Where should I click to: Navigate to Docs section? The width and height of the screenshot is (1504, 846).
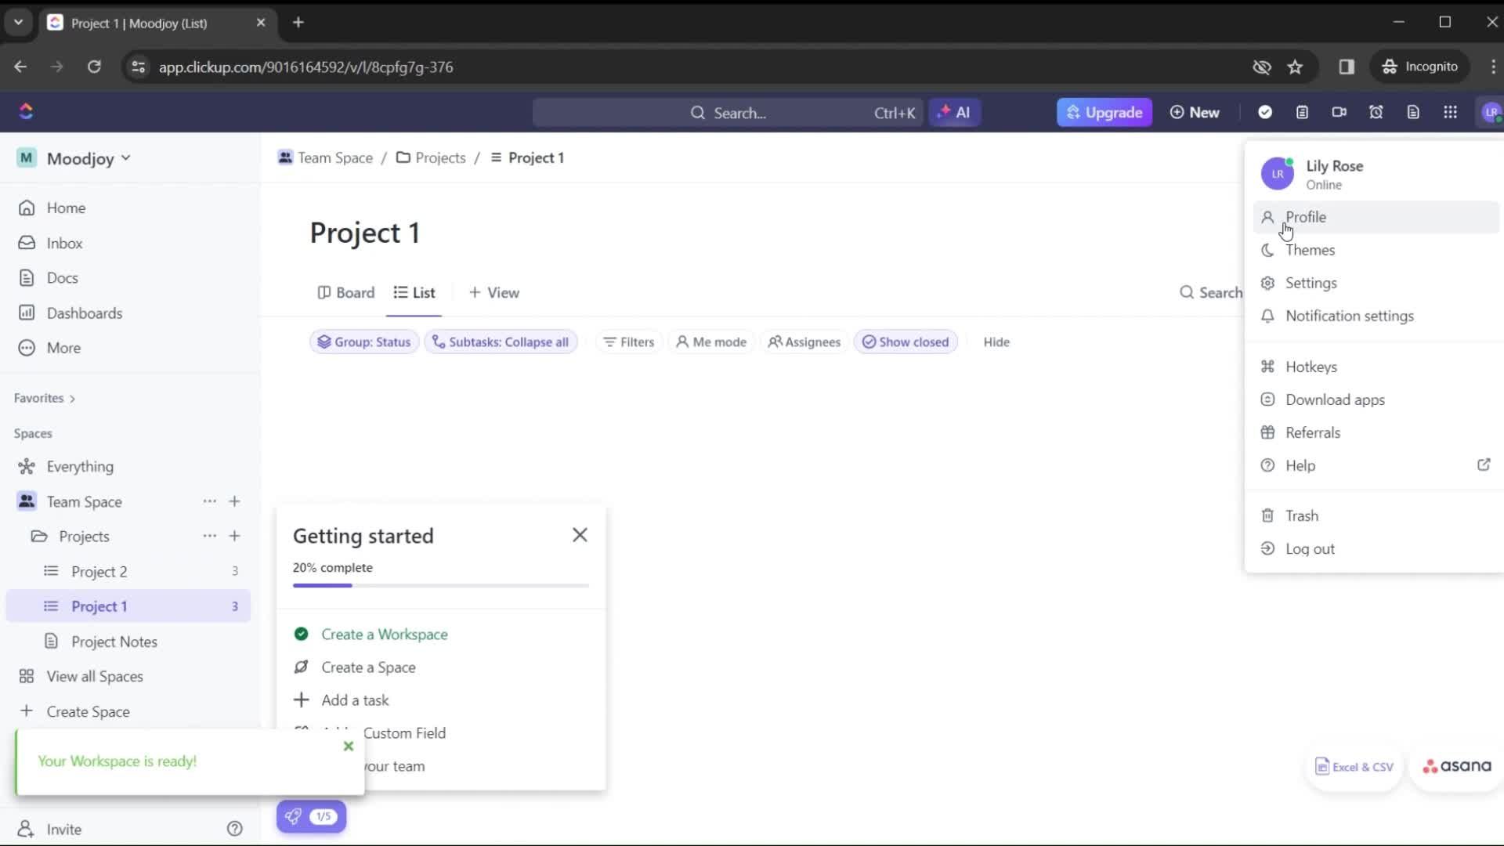[x=62, y=278]
